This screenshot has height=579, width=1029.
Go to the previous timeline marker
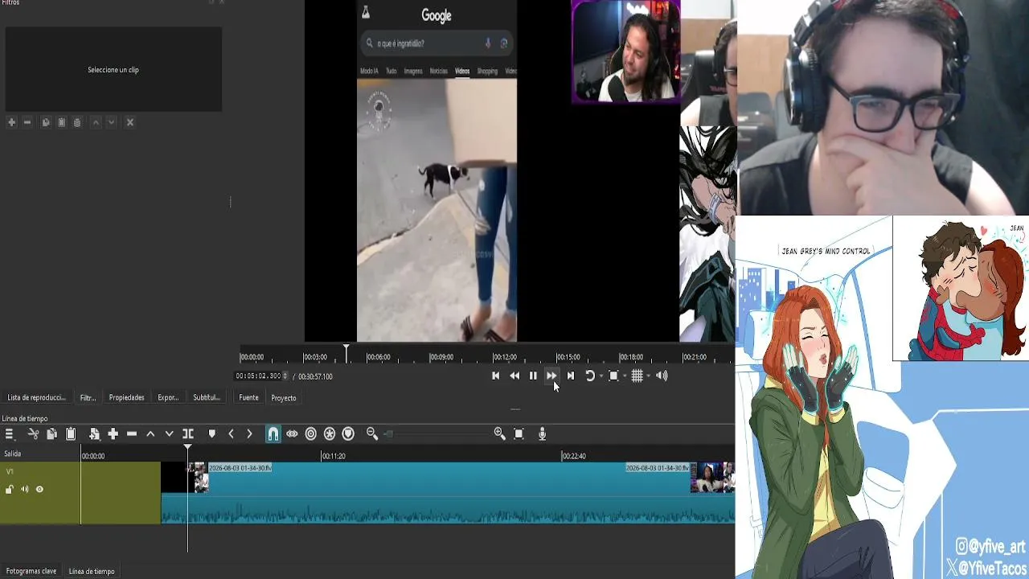pyautogui.click(x=231, y=433)
